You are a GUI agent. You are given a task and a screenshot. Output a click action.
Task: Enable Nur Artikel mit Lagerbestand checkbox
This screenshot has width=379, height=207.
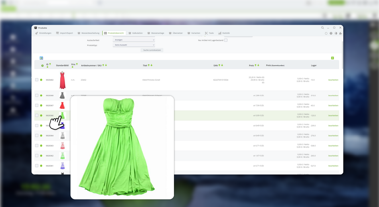pos(226,40)
